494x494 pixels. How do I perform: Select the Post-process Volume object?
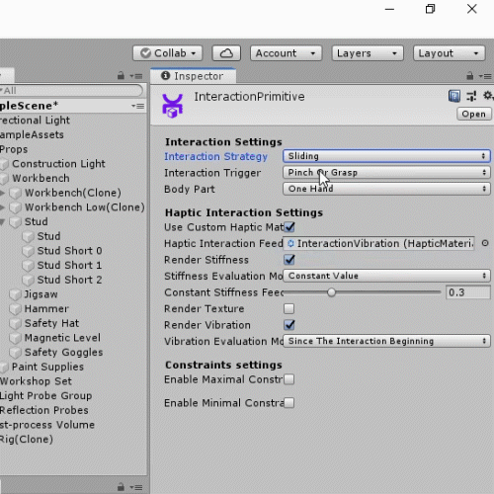coord(47,425)
